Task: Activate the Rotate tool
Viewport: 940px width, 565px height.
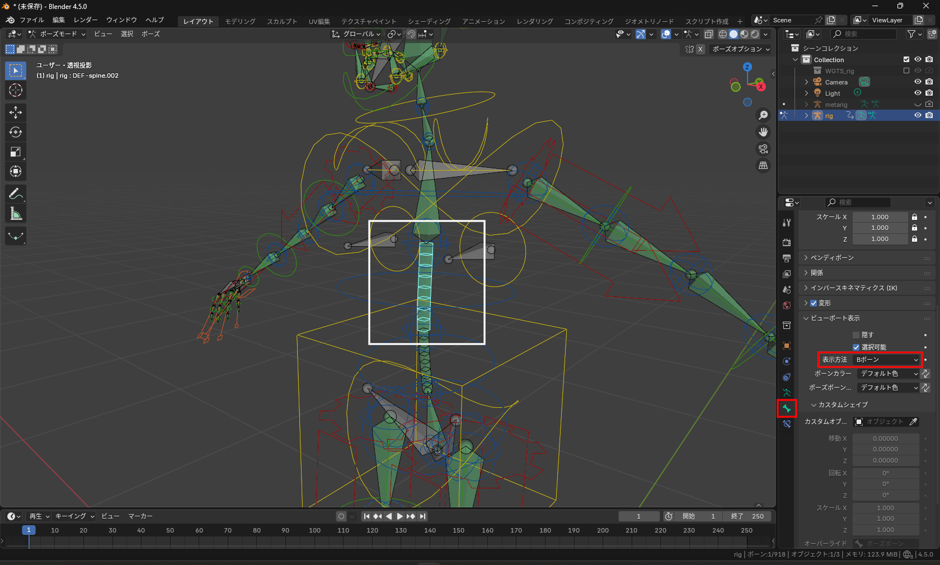Action: pos(16,132)
